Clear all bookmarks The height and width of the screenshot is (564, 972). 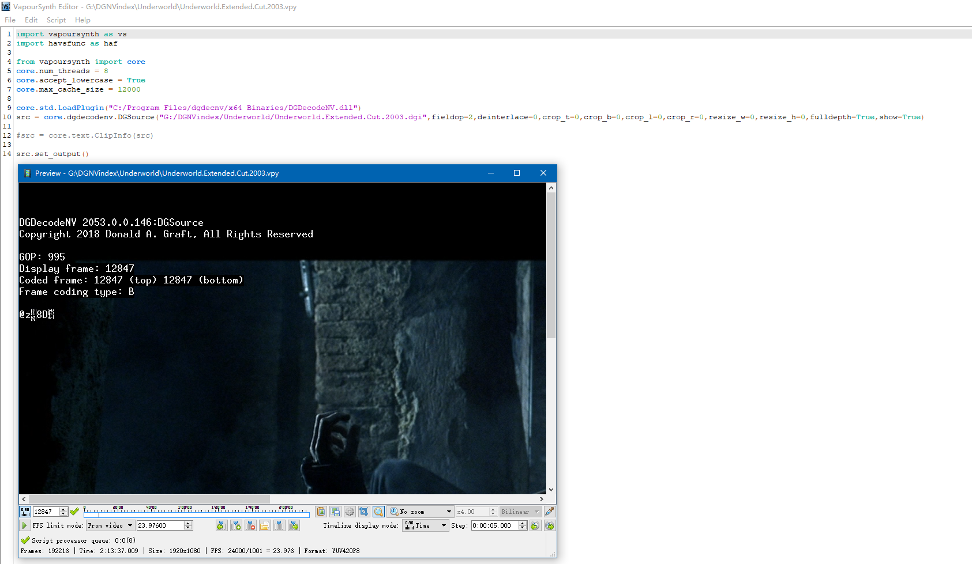coord(279,525)
